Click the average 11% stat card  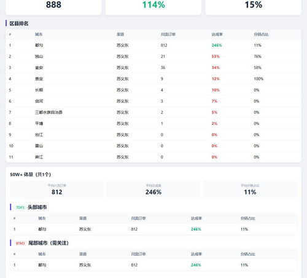(250, 189)
